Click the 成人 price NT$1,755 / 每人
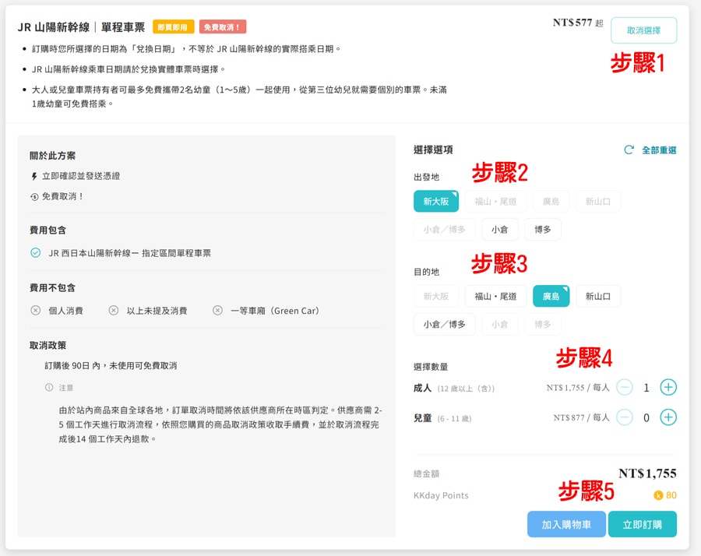701x556 pixels. 578,388
